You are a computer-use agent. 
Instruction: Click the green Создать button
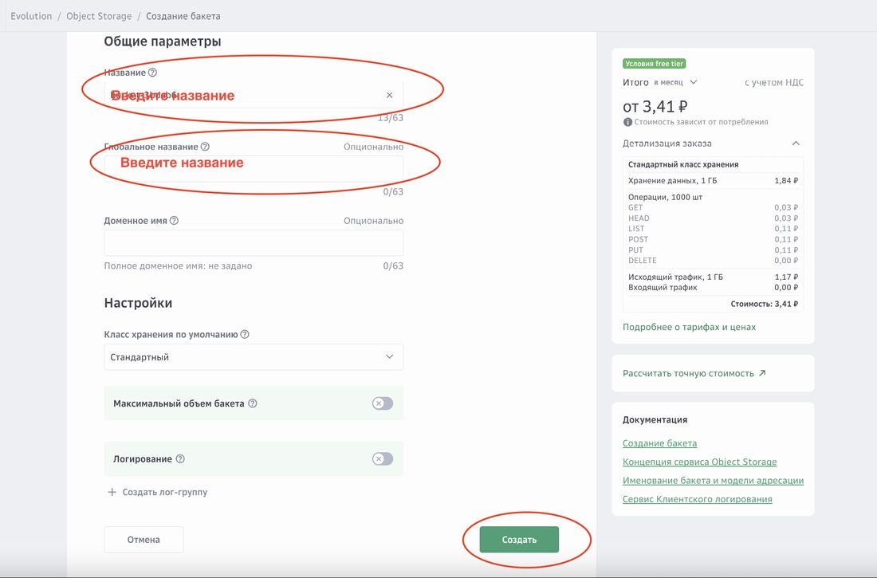(519, 540)
